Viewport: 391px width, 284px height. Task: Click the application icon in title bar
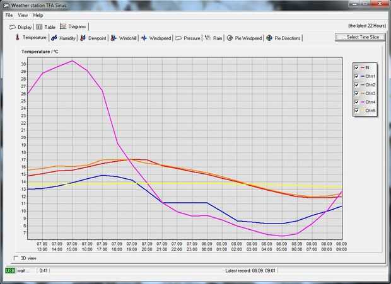point(6,5)
